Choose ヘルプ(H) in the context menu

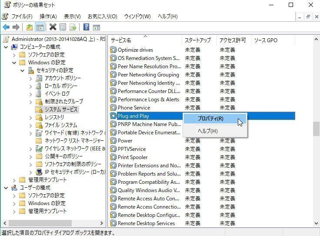[x=215, y=131]
